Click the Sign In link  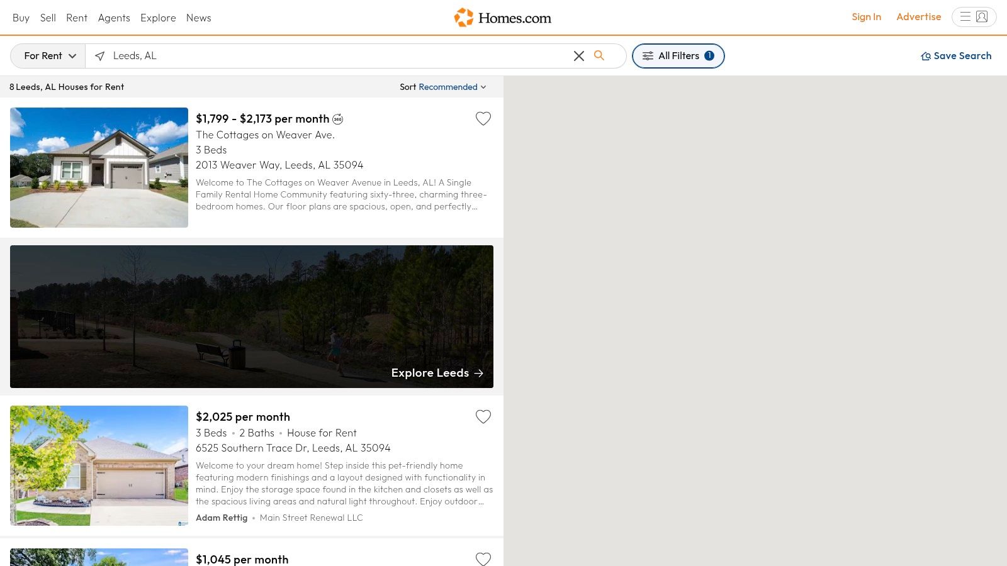point(867,17)
